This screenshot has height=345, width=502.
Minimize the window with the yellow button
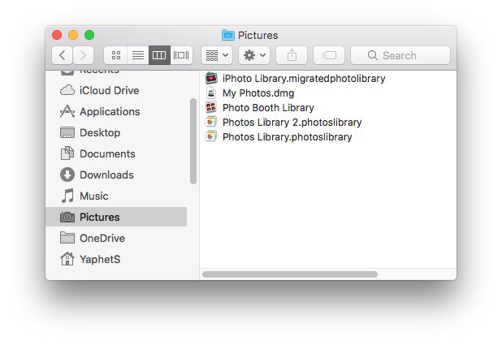tap(73, 35)
